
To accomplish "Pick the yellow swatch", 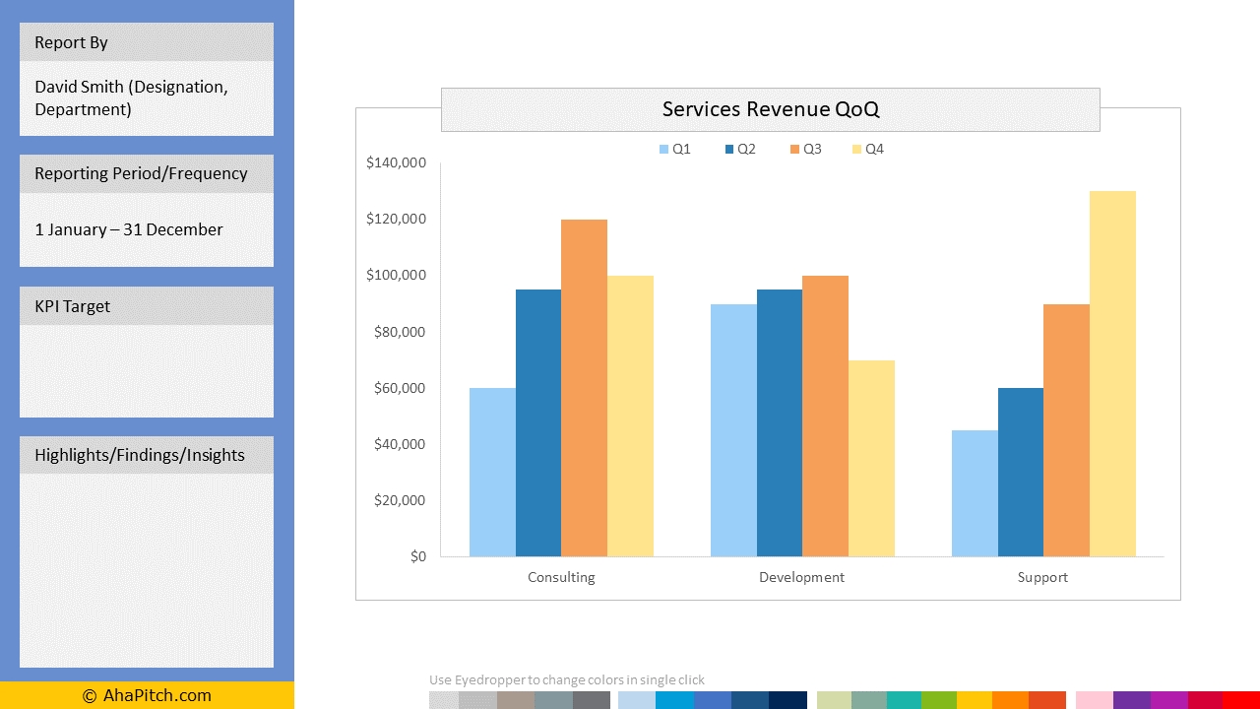I will point(975,700).
